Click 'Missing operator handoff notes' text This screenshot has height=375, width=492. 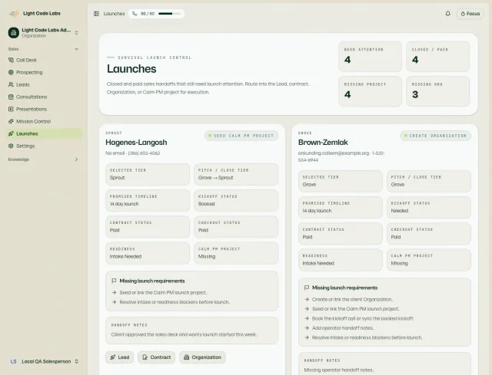coord(338,370)
